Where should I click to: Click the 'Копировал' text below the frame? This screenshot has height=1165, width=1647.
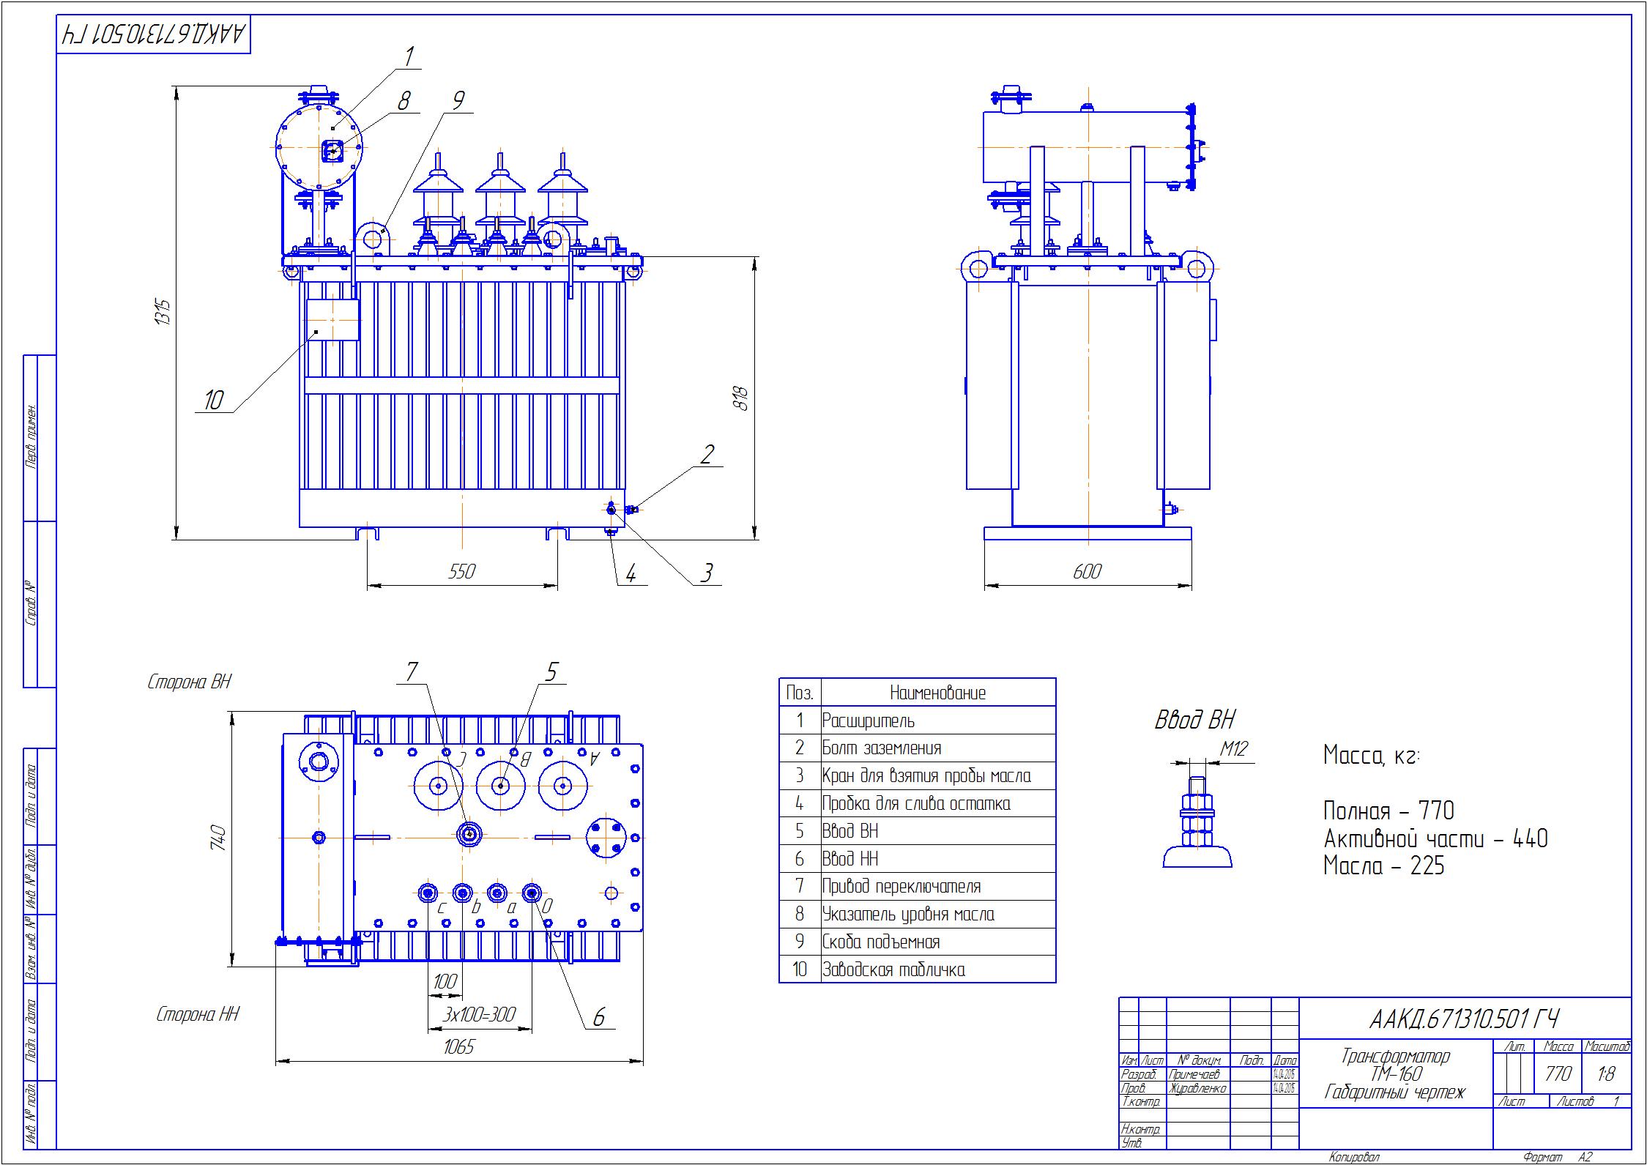[1354, 1158]
